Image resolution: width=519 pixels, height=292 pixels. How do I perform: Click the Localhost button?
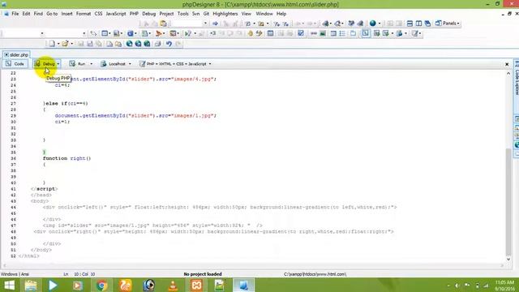[114, 63]
